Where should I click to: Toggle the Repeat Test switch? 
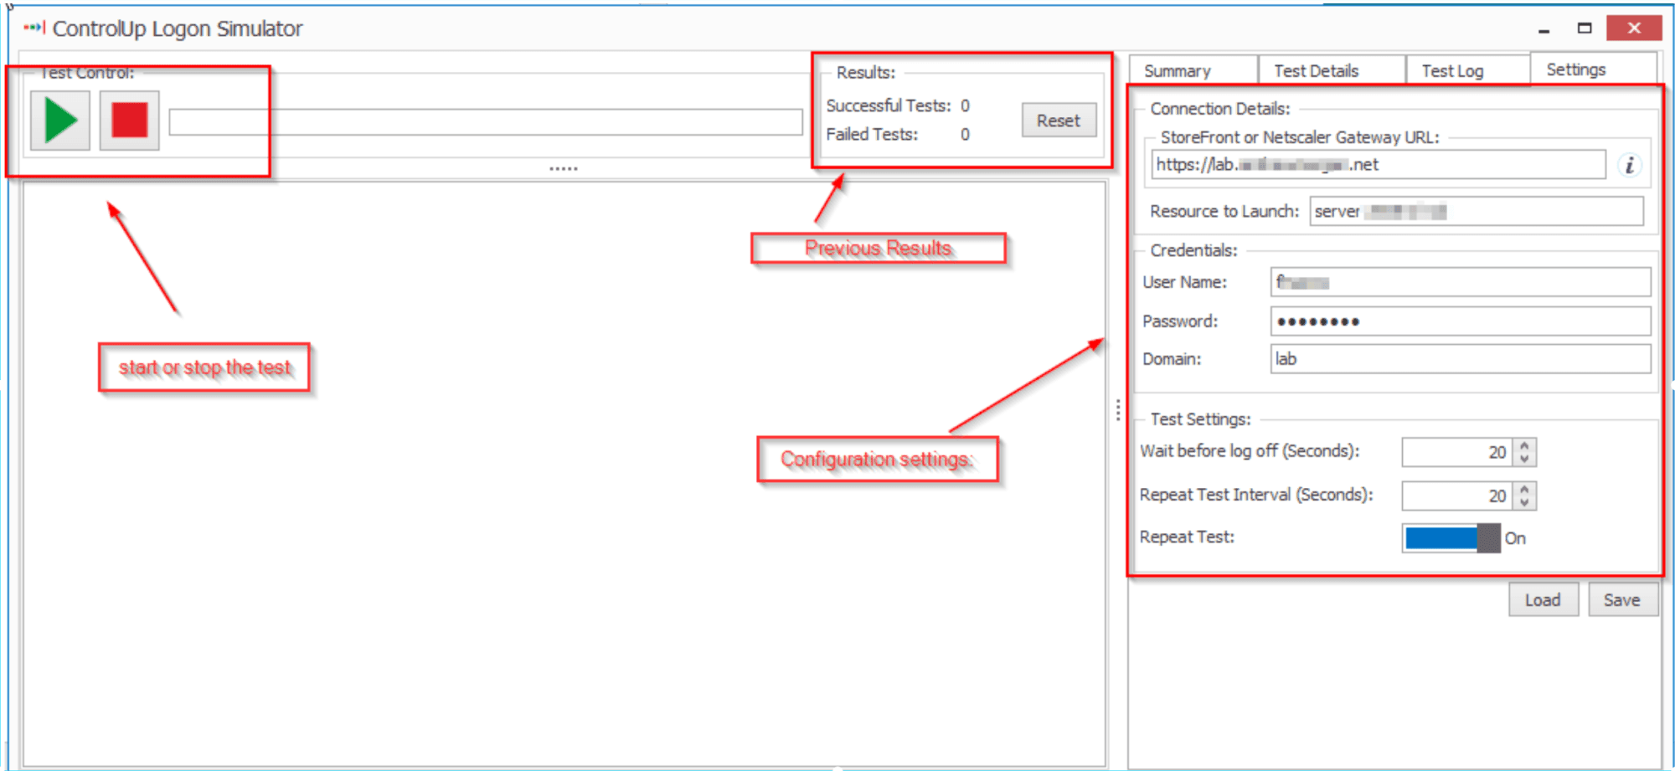(x=1451, y=538)
